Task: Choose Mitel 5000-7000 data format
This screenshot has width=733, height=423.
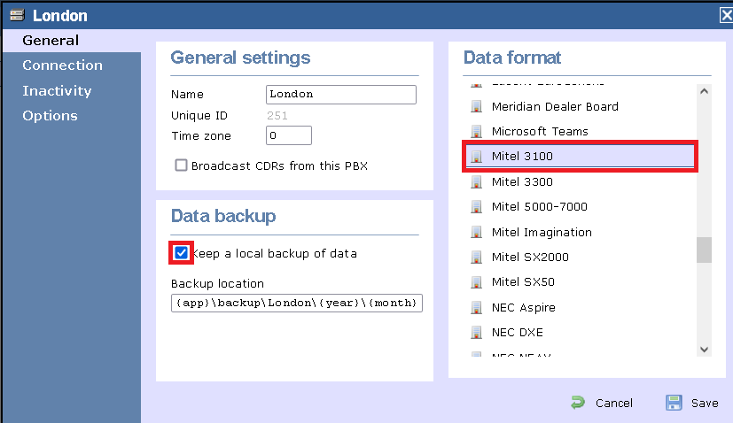Action: coord(540,207)
